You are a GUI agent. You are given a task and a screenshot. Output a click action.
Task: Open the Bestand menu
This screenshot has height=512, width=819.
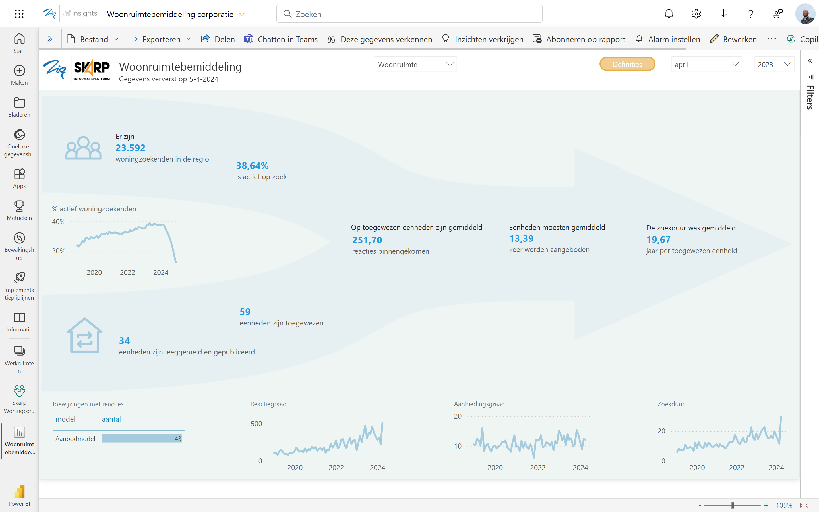coord(93,39)
